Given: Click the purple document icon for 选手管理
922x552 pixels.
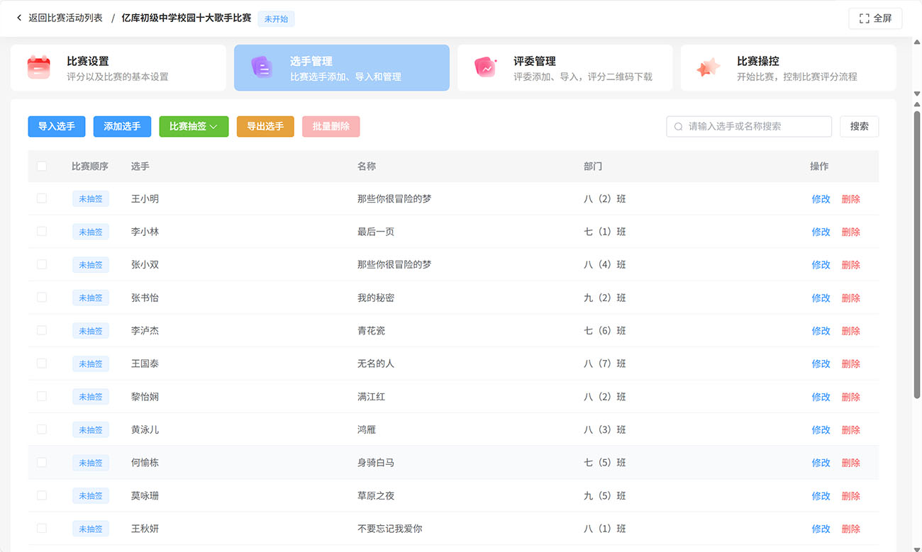Looking at the screenshot, I should tap(262, 67).
